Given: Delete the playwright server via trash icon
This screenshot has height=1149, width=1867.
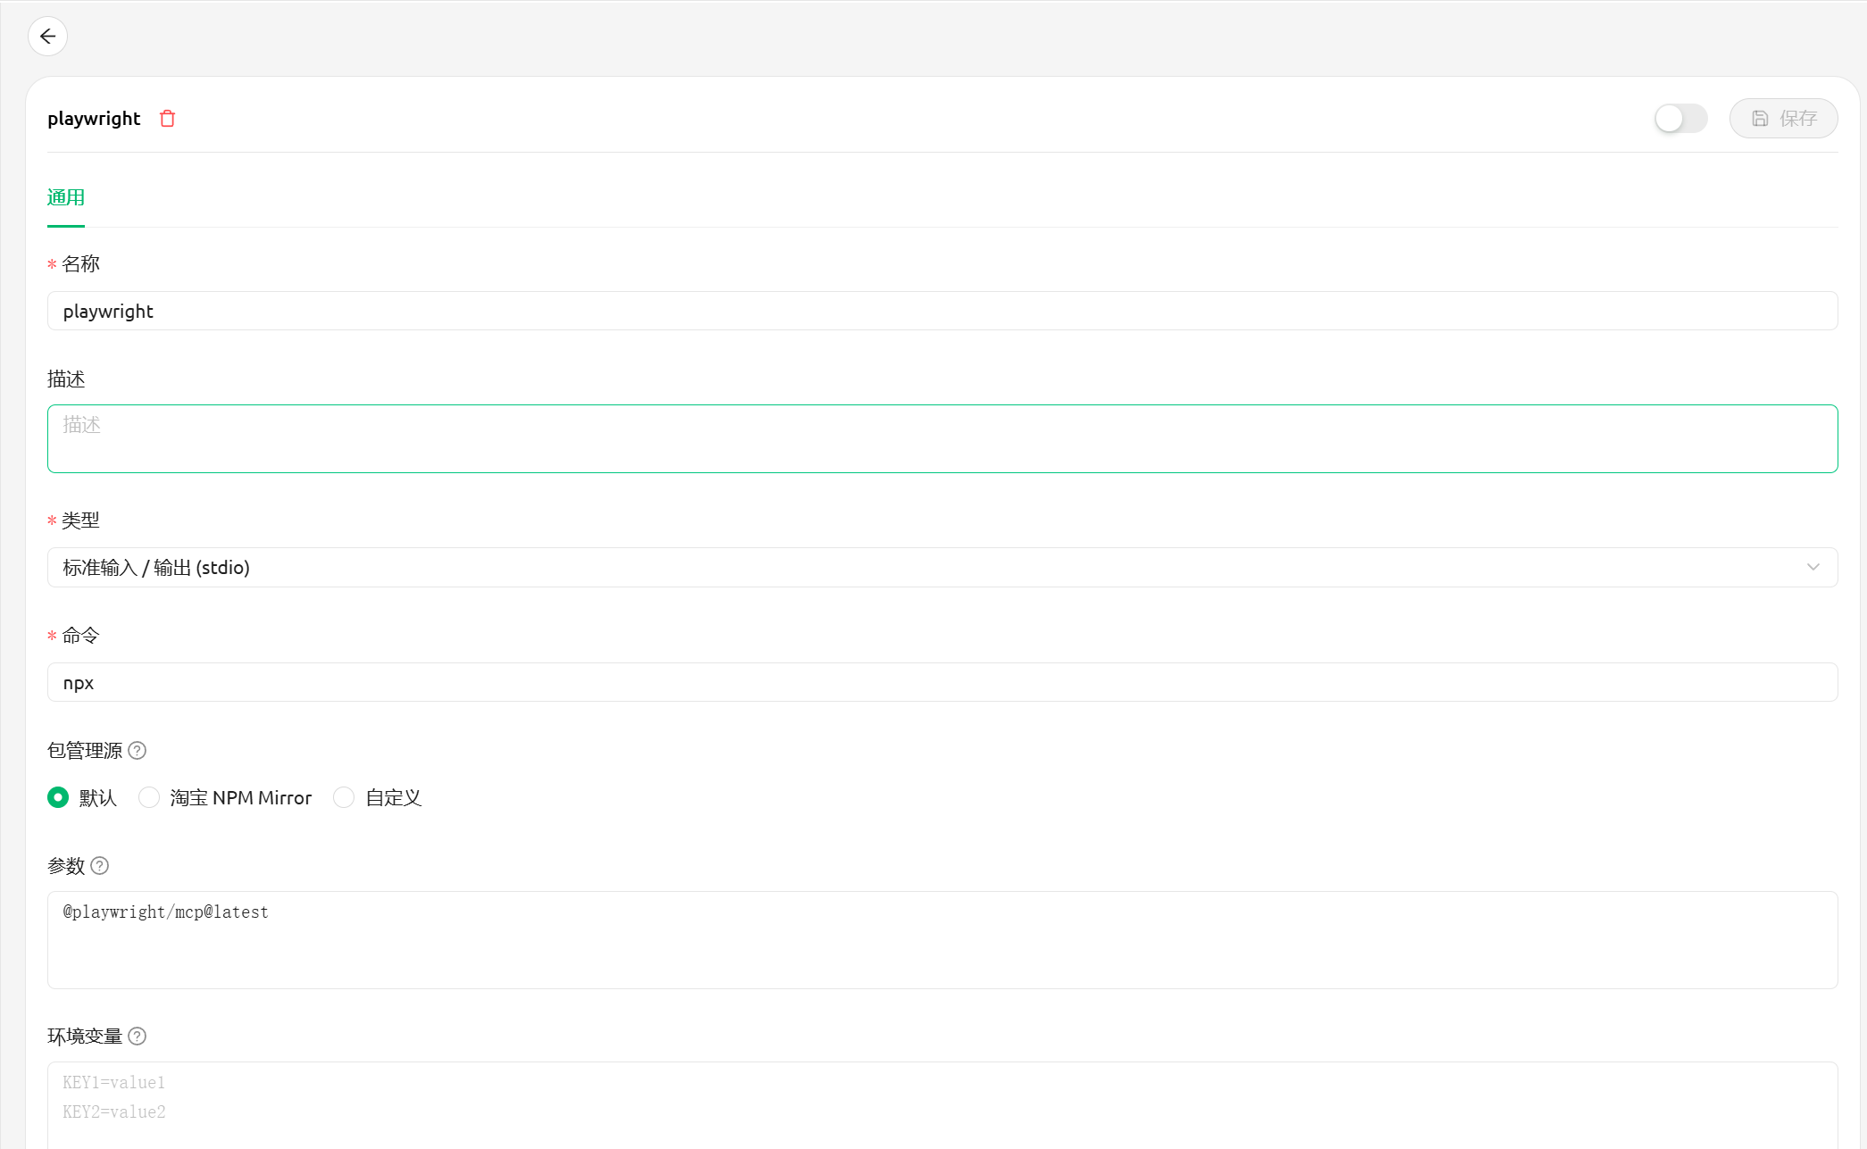Looking at the screenshot, I should [167, 119].
